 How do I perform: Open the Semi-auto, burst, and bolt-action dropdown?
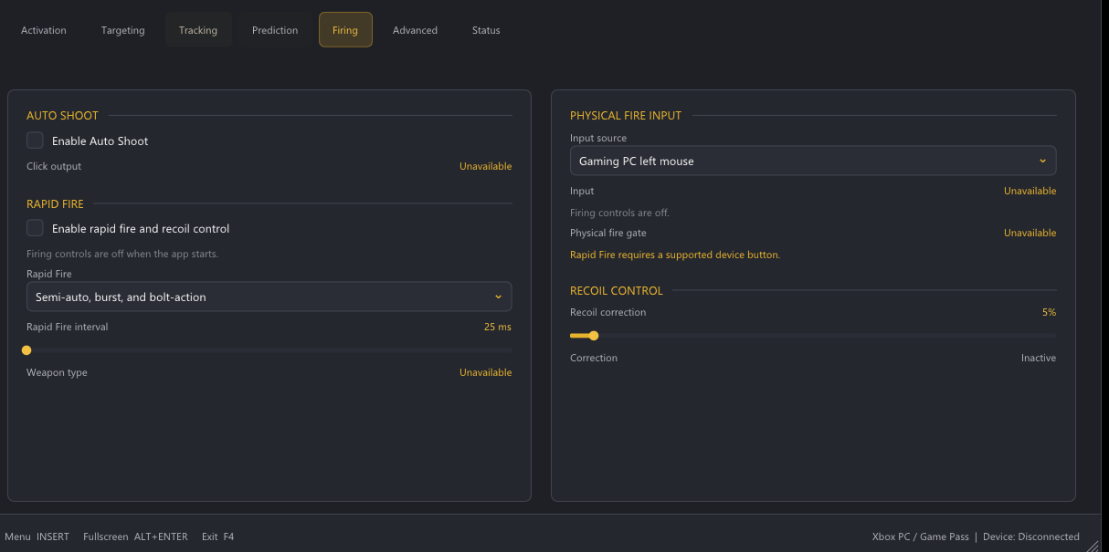click(x=269, y=297)
